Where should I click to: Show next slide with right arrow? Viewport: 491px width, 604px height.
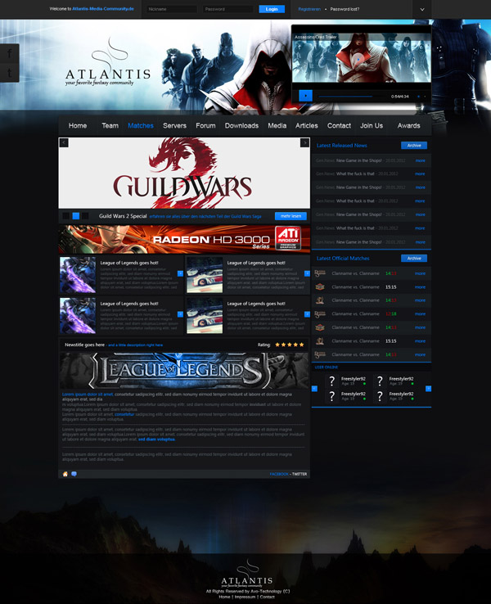[304, 143]
